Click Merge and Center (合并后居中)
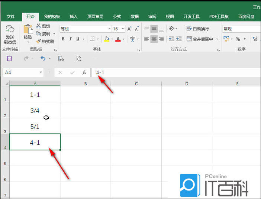Screen dimensions: 261x199 [200, 39]
